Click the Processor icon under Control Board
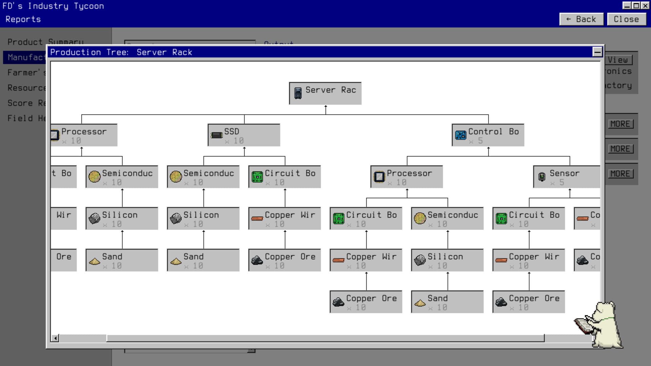This screenshot has width=651, height=366. 379,177
